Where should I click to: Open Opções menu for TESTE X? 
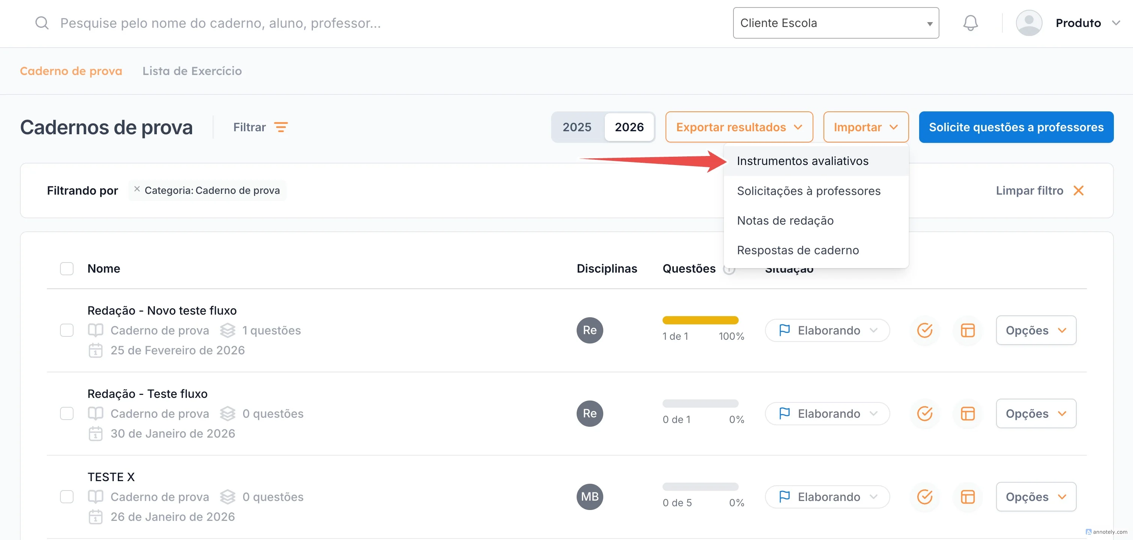pos(1036,497)
